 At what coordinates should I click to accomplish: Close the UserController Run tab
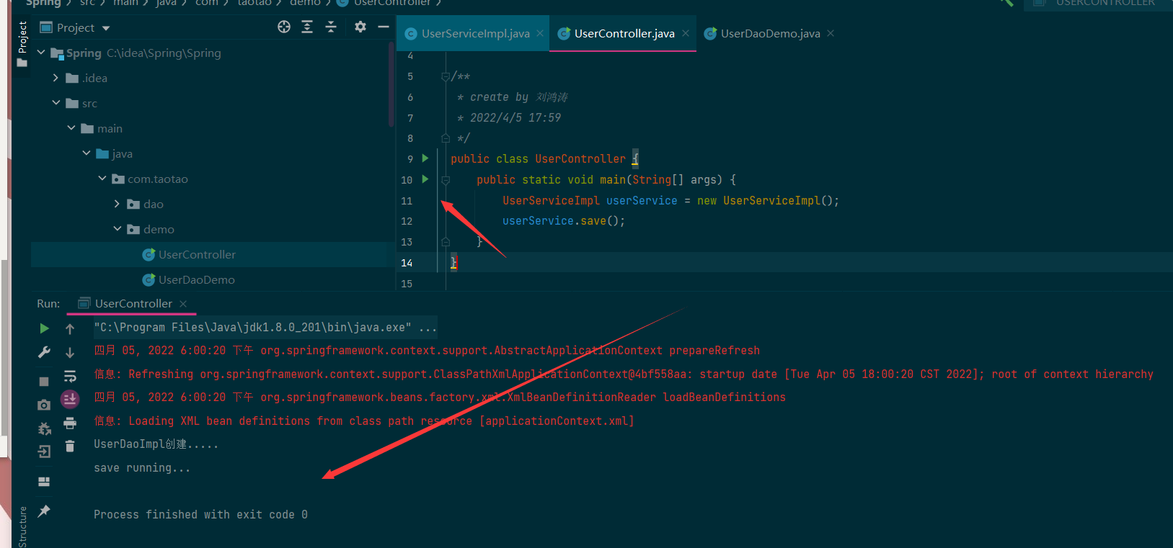(x=183, y=304)
